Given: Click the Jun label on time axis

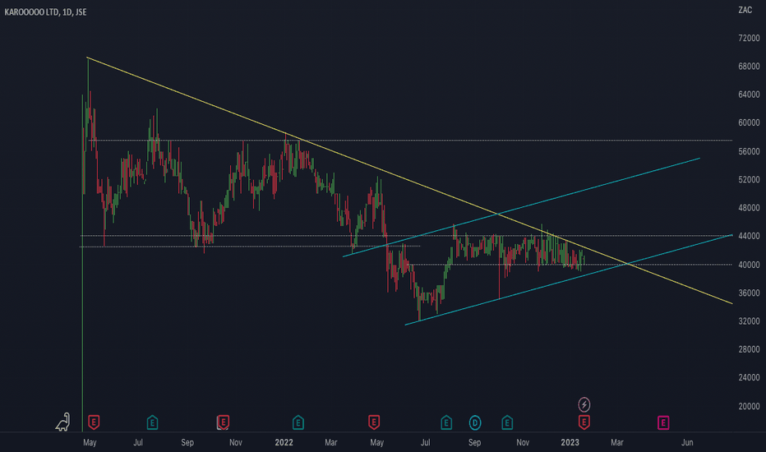Looking at the screenshot, I should click(687, 442).
